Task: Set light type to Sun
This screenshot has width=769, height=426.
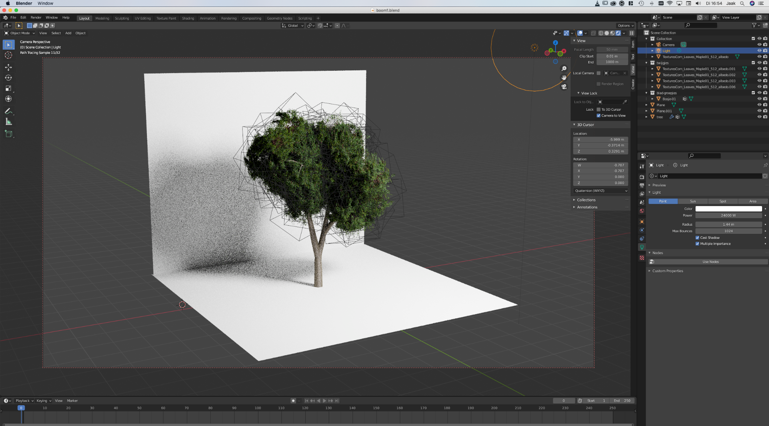Action: coord(692,201)
